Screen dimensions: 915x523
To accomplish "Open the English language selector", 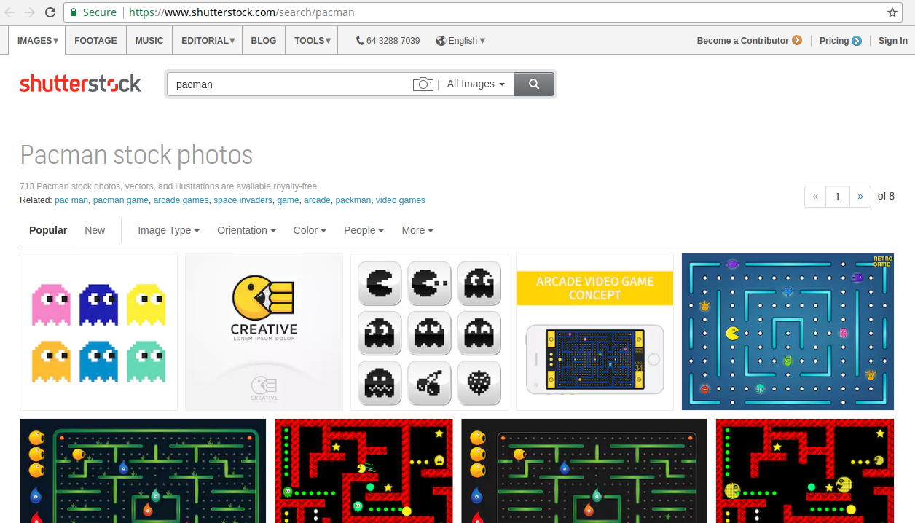I will pyautogui.click(x=467, y=41).
